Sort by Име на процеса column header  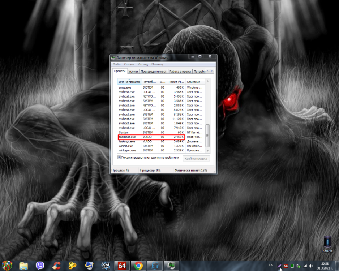[x=129, y=82]
